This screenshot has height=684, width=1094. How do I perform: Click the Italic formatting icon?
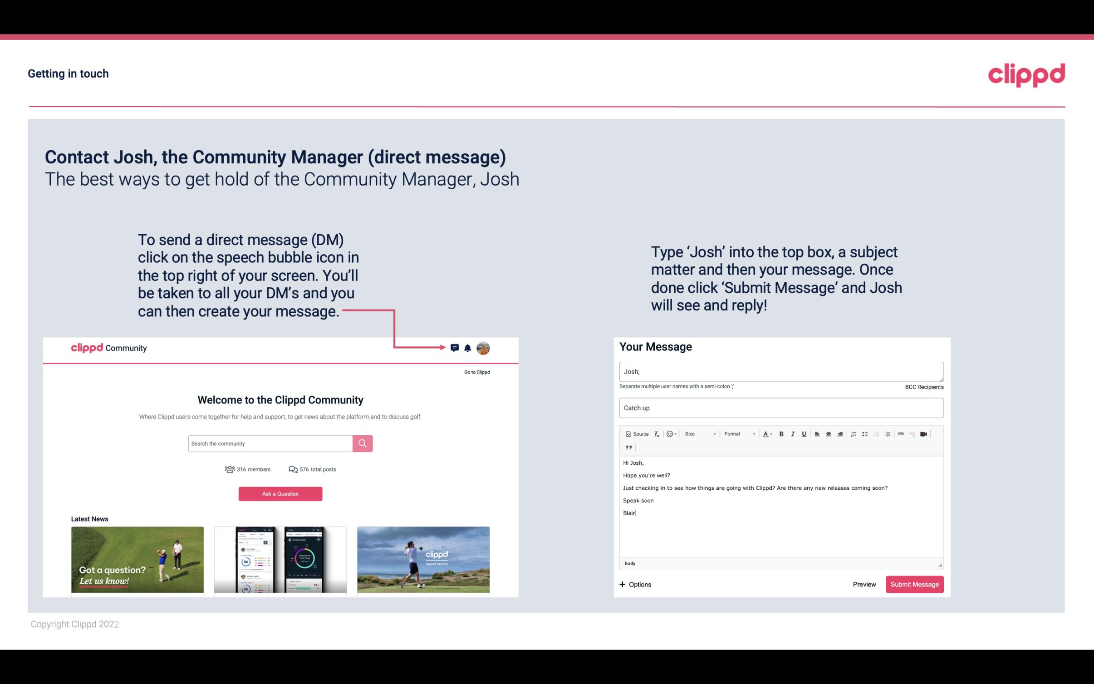(x=793, y=434)
